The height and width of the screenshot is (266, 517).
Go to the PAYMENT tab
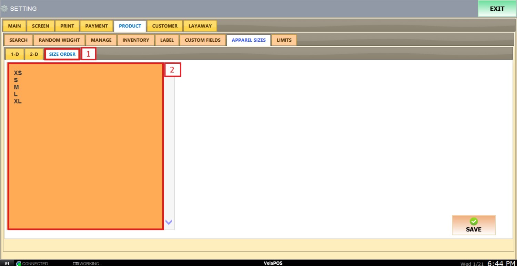tap(97, 26)
